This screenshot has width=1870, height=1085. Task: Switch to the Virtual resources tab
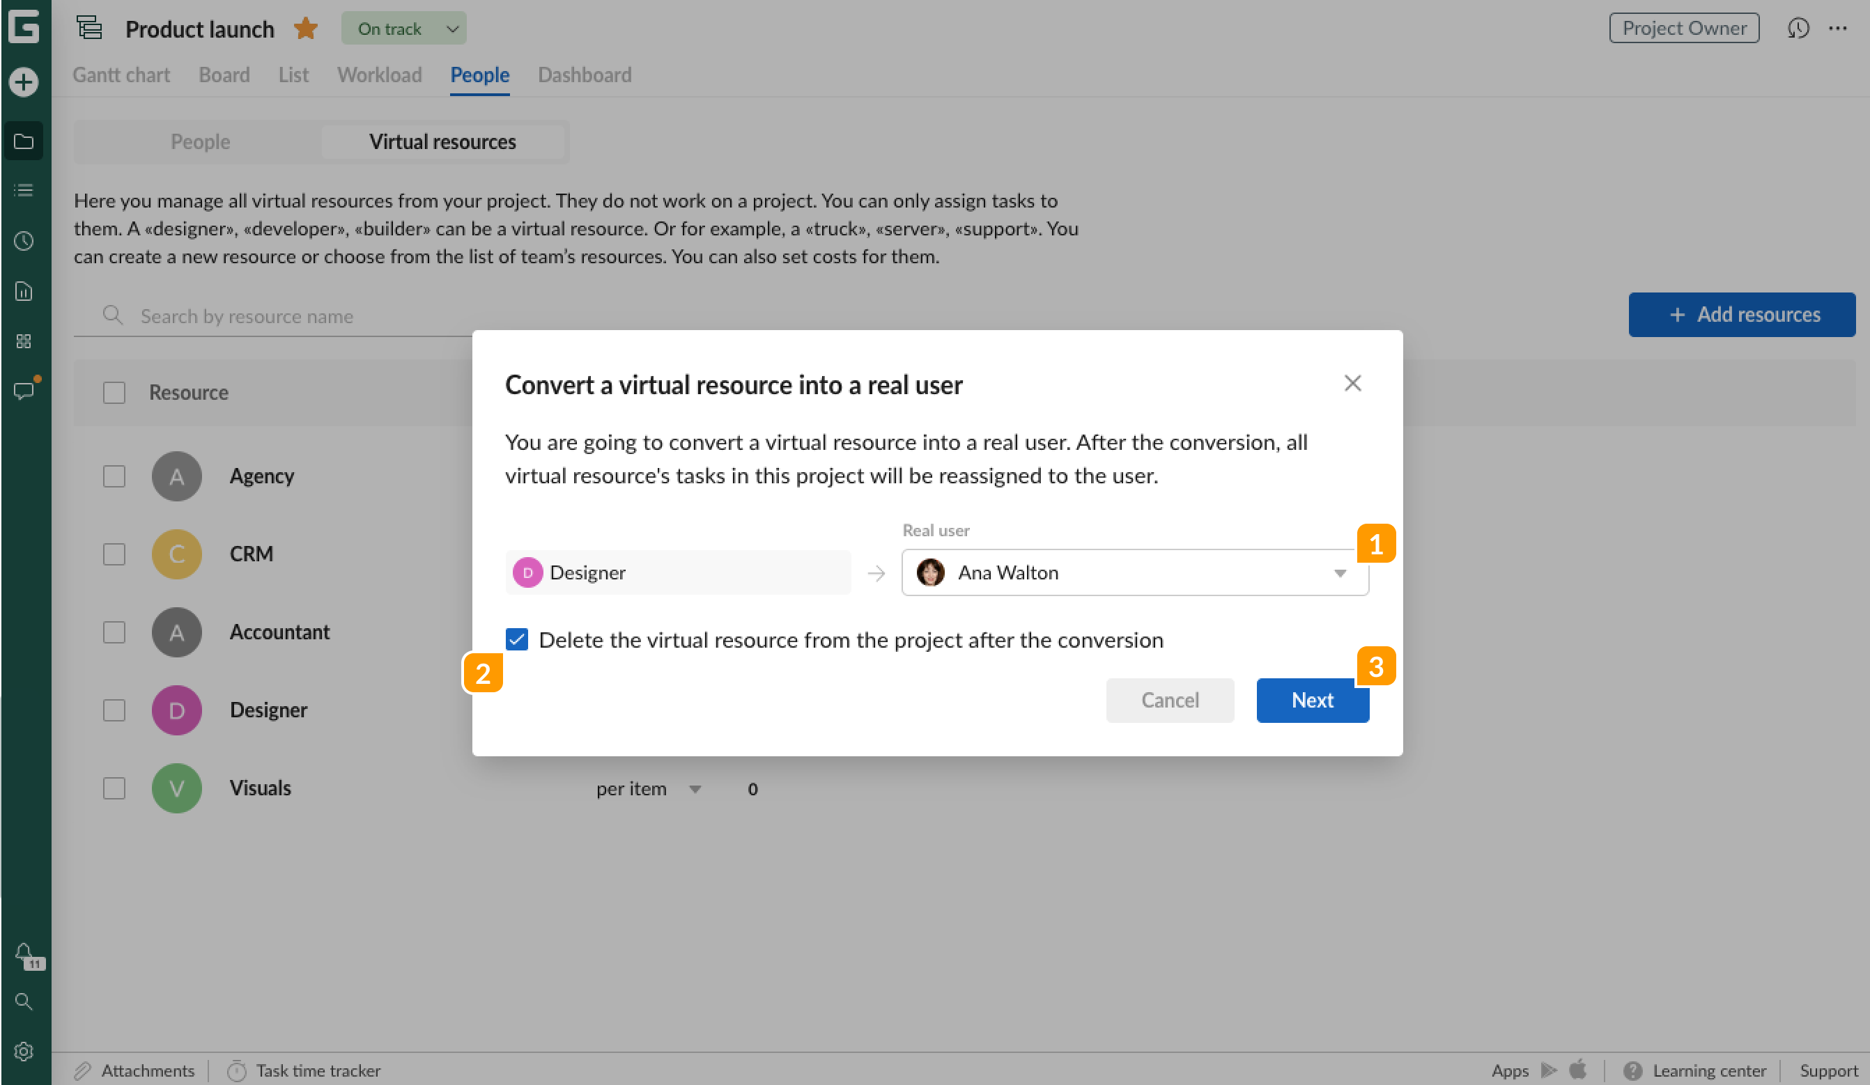tap(442, 141)
